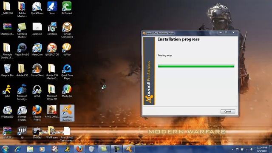The image size is (272, 153).
Task: Select the Camtasia Studio 7 shortcut
Action: [22, 30]
